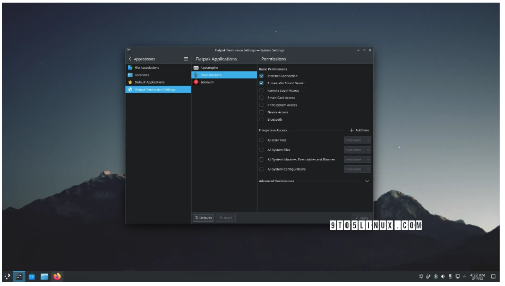The height and width of the screenshot is (286, 505).
Task: Click System Settings icon in taskbar
Action: click(19, 276)
